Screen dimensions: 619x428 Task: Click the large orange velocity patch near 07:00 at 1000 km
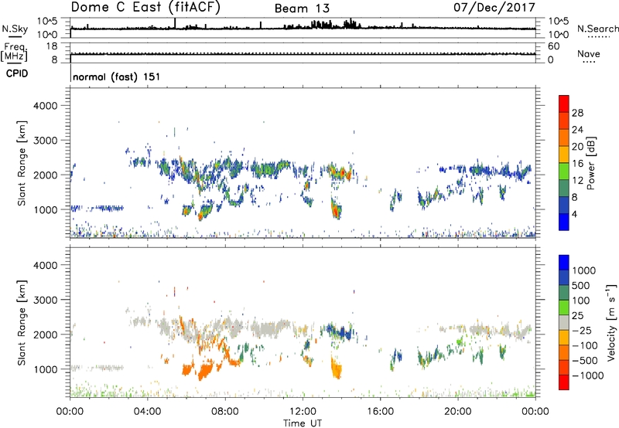point(204,372)
